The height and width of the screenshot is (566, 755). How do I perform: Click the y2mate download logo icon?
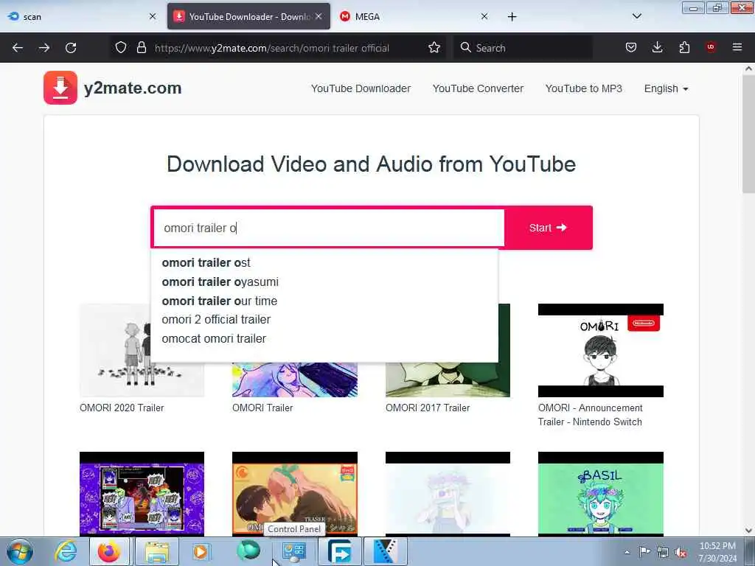pos(60,88)
